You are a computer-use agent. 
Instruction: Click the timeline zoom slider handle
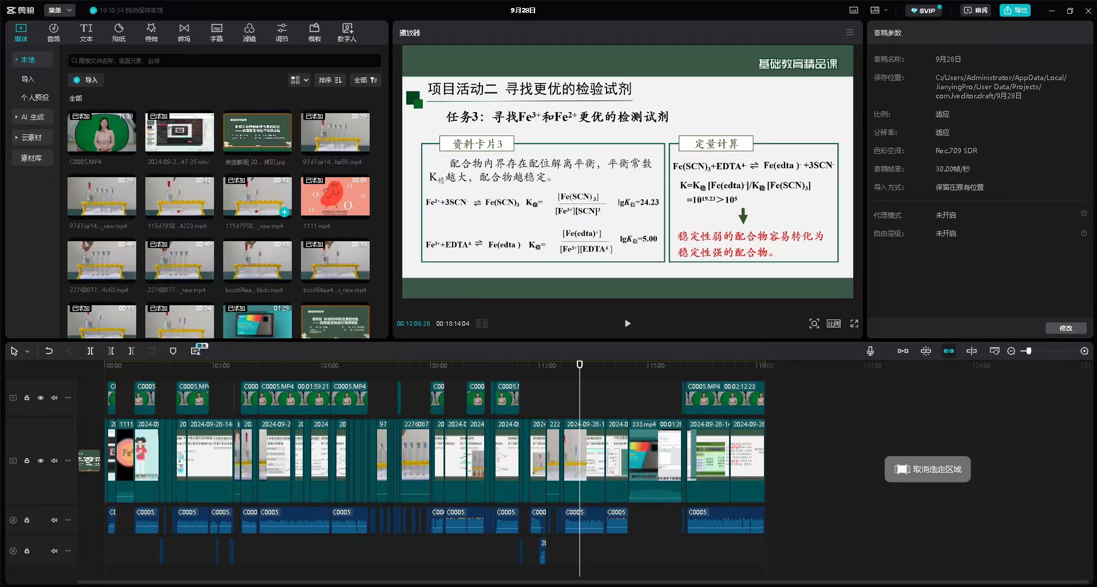(x=1028, y=351)
